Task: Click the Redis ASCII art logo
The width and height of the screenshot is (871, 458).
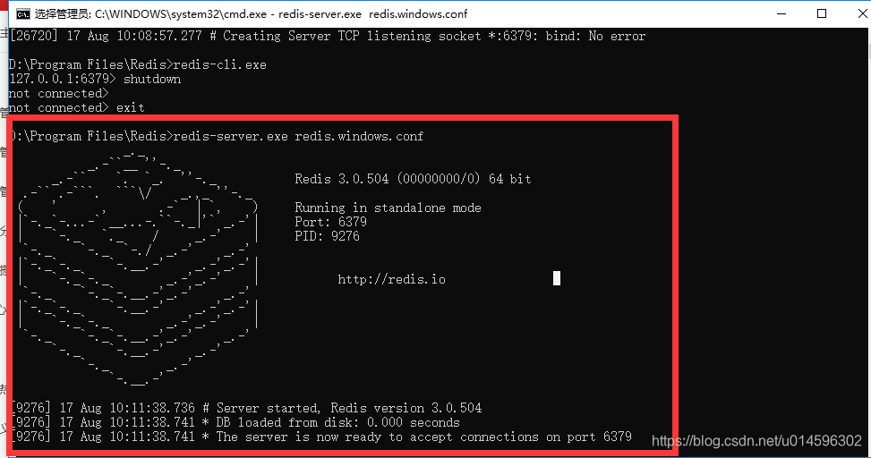Action: coord(139,268)
